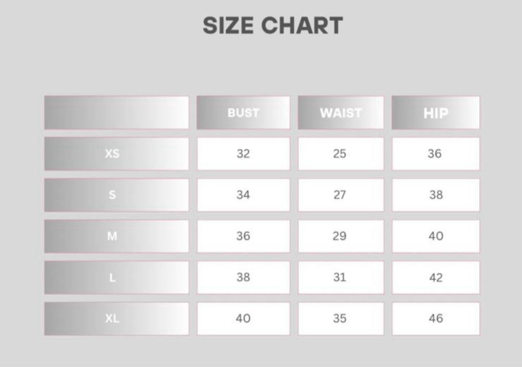Click the XS bust value 32

(243, 154)
